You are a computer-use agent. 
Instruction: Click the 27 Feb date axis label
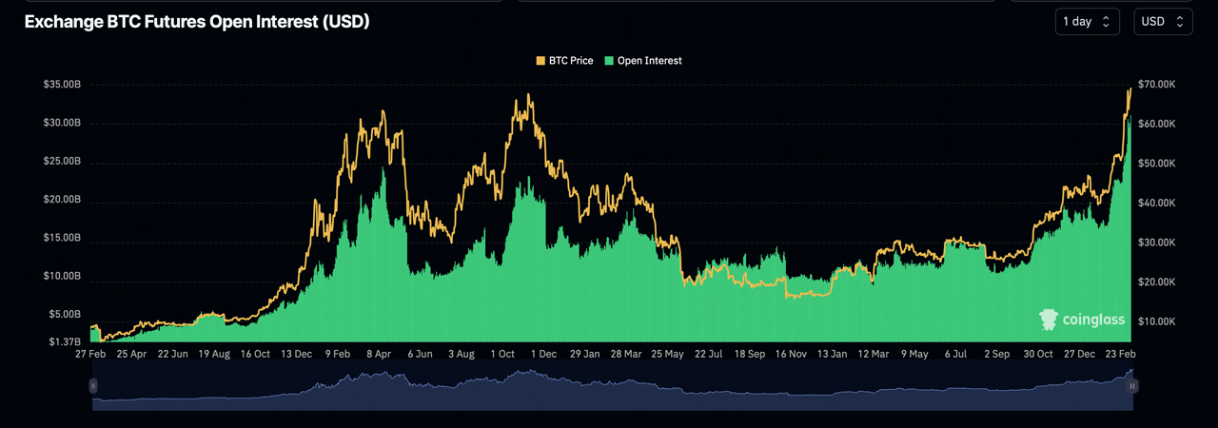(x=90, y=354)
